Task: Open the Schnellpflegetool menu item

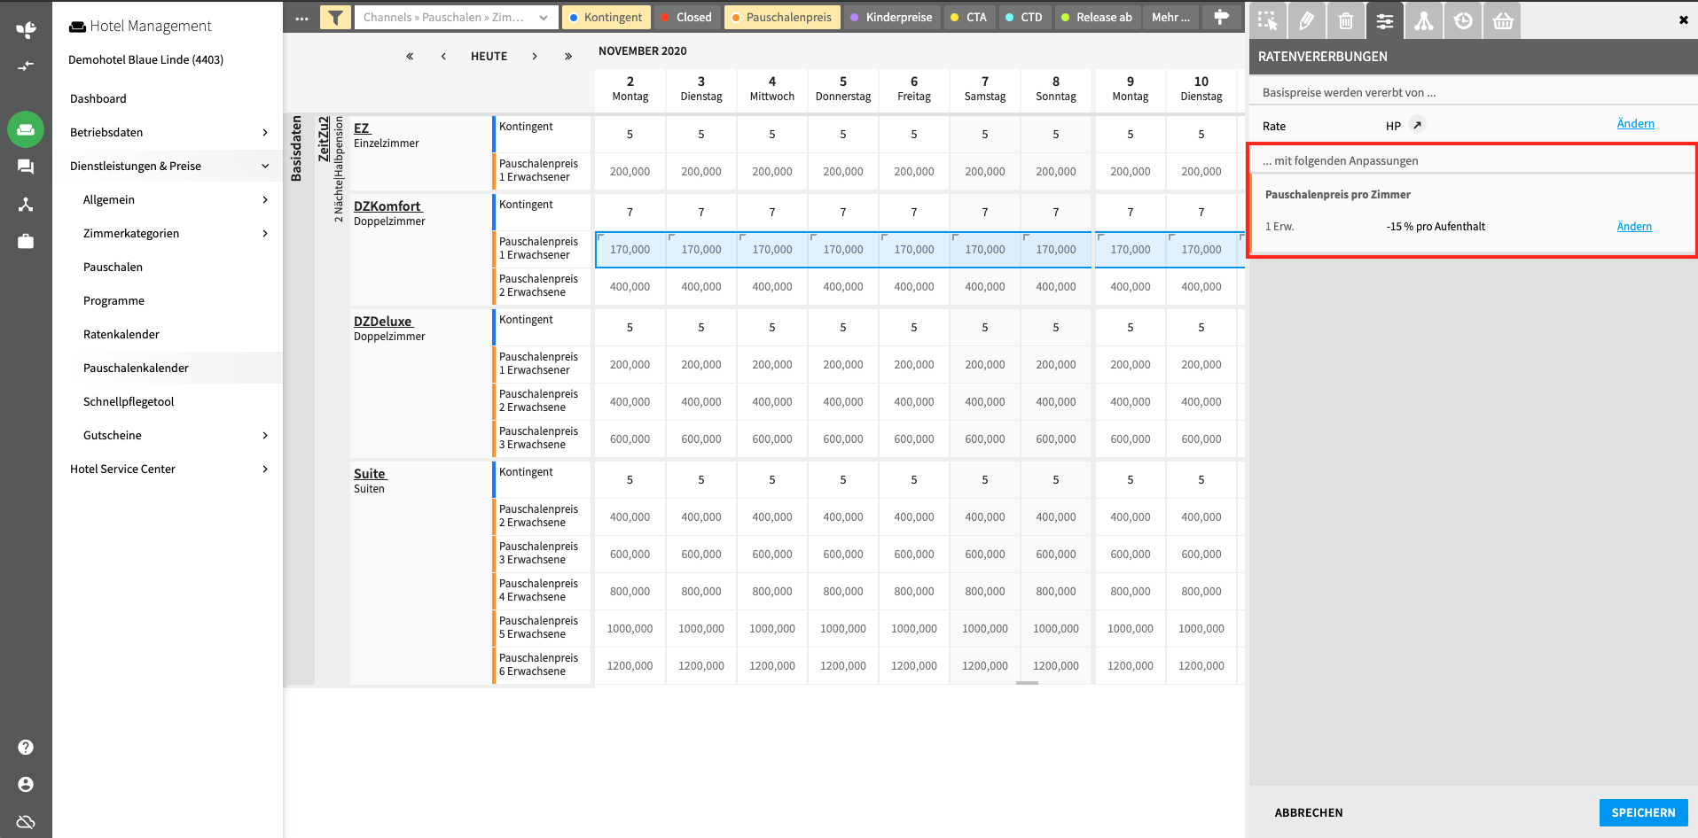Action: [x=129, y=401]
